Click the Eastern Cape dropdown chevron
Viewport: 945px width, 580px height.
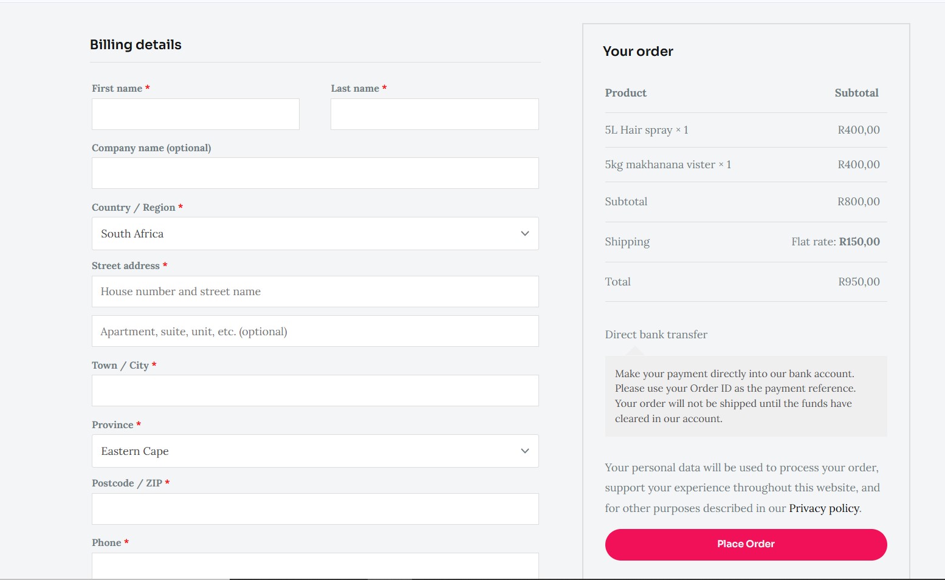click(525, 451)
